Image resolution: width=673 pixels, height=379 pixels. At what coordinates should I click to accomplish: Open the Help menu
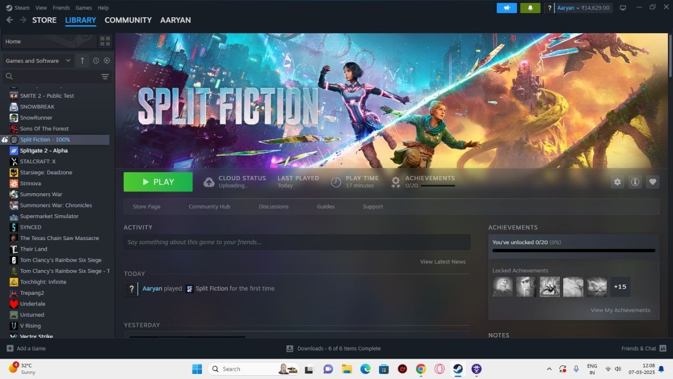point(103,8)
